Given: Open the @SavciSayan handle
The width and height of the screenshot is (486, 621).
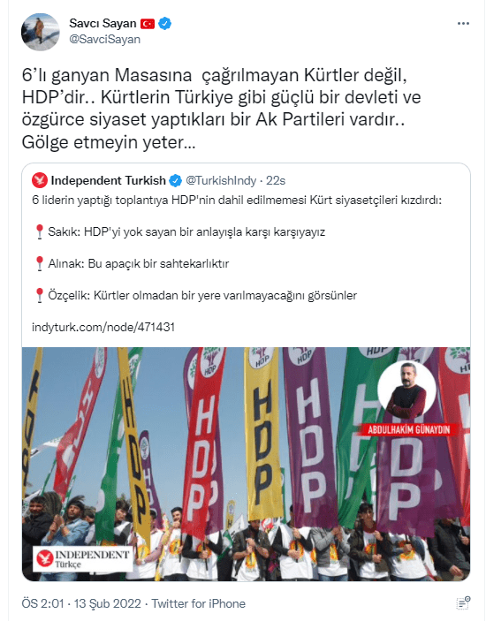Looking at the screenshot, I should click(x=104, y=39).
